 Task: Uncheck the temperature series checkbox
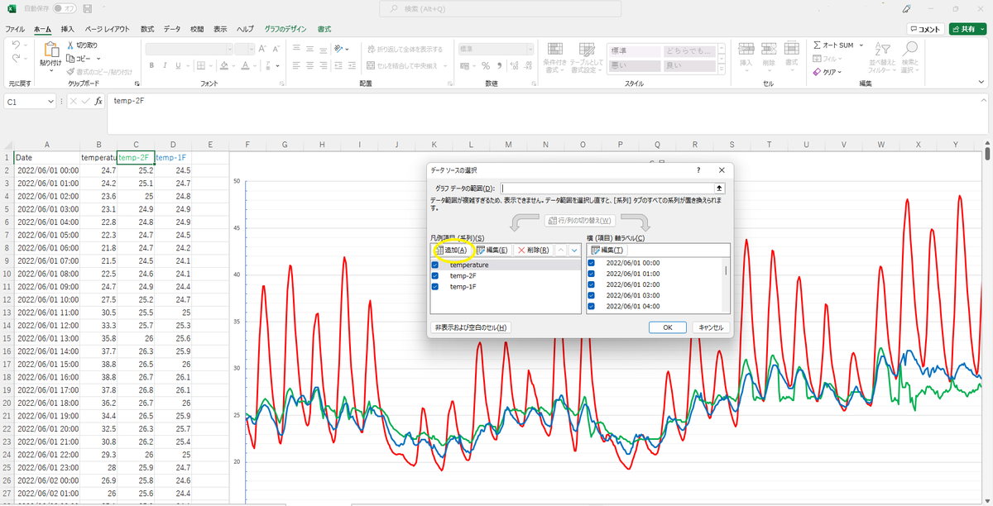(434, 265)
